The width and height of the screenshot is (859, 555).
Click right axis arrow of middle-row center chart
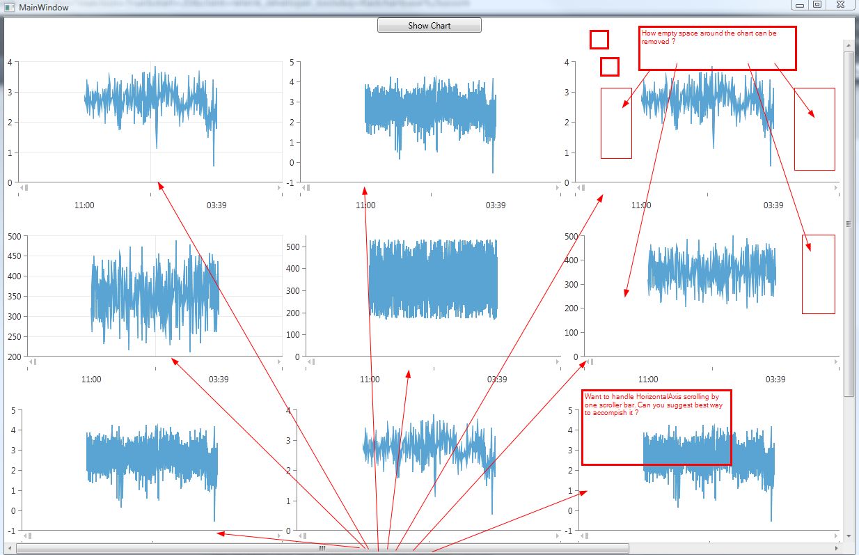(x=557, y=361)
